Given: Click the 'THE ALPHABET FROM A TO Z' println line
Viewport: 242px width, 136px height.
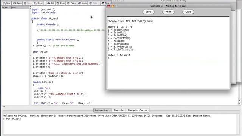Looking at the screenshot, I should [x=60, y=94].
